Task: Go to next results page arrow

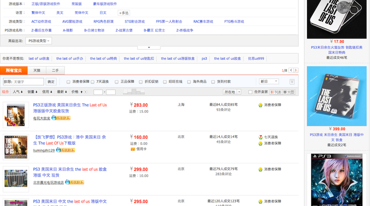Action: tap(296, 70)
